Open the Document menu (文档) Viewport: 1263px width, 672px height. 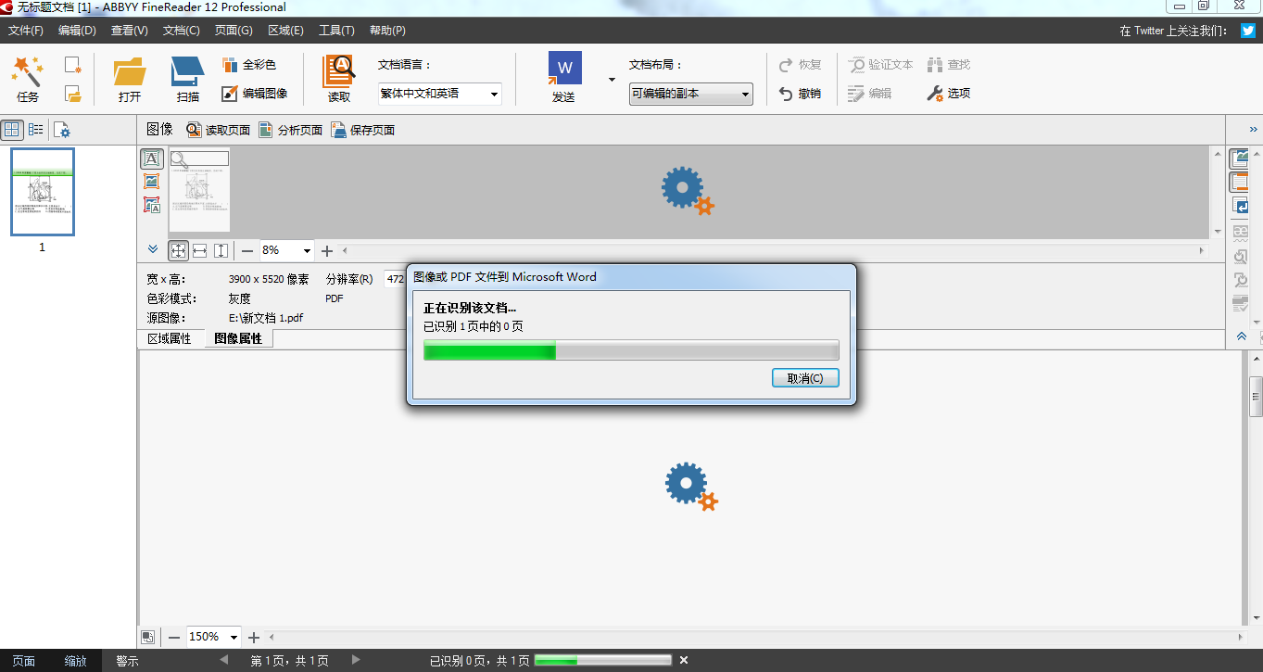(181, 31)
